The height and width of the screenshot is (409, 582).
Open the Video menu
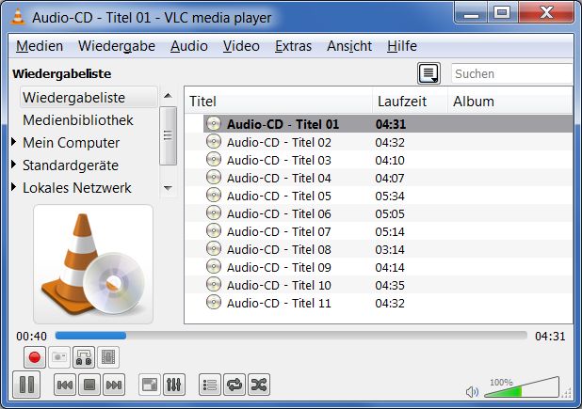coord(241,46)
